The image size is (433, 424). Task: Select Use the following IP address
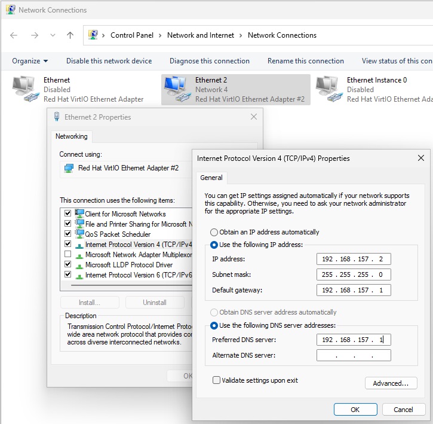pos(257,245)
